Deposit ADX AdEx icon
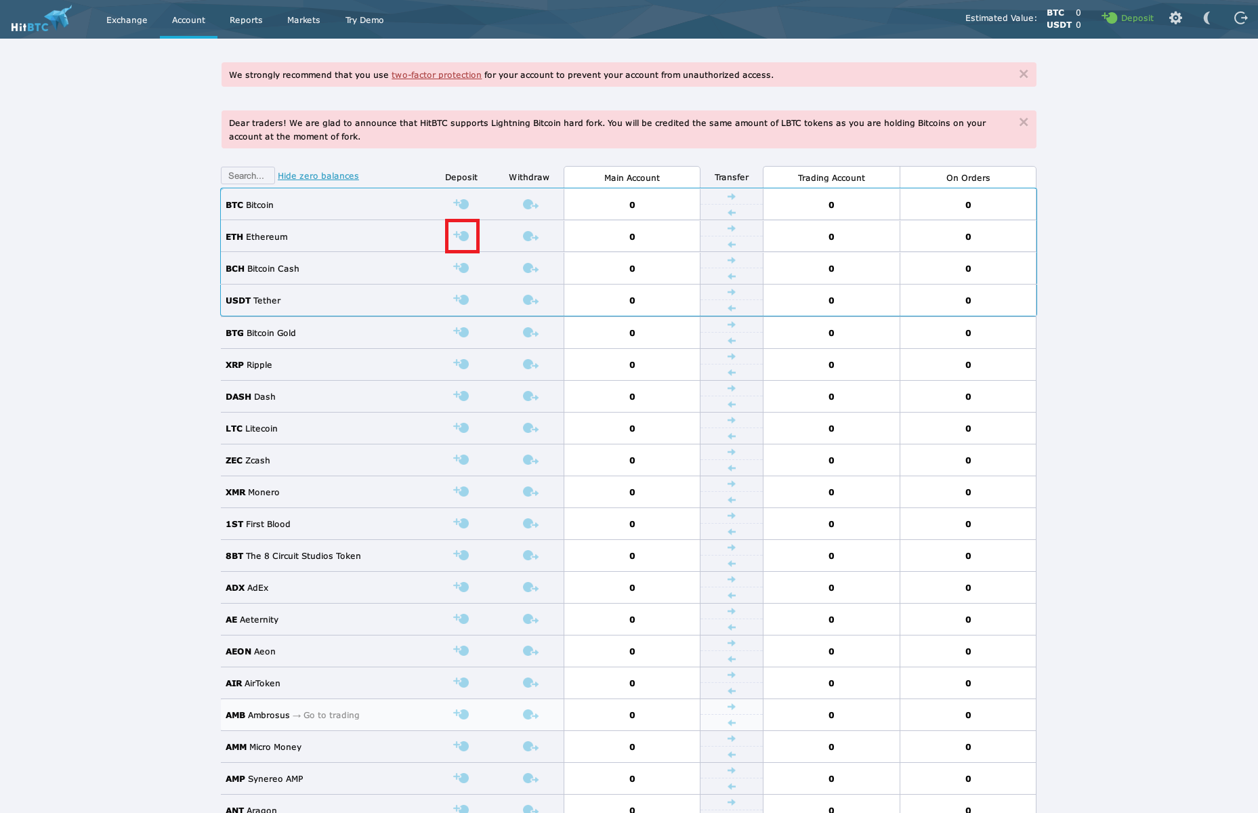 461,587
